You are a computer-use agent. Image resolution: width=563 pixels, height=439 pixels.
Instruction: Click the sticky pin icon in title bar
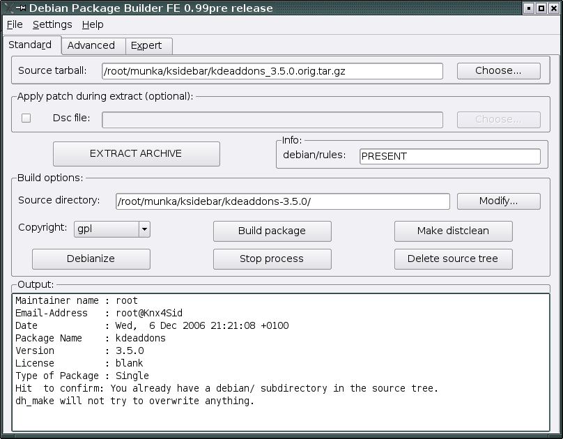click(x=21, y=8)
